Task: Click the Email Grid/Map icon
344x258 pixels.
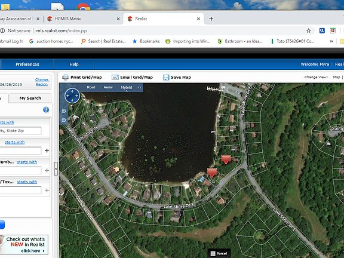Action: pos(115,77)
